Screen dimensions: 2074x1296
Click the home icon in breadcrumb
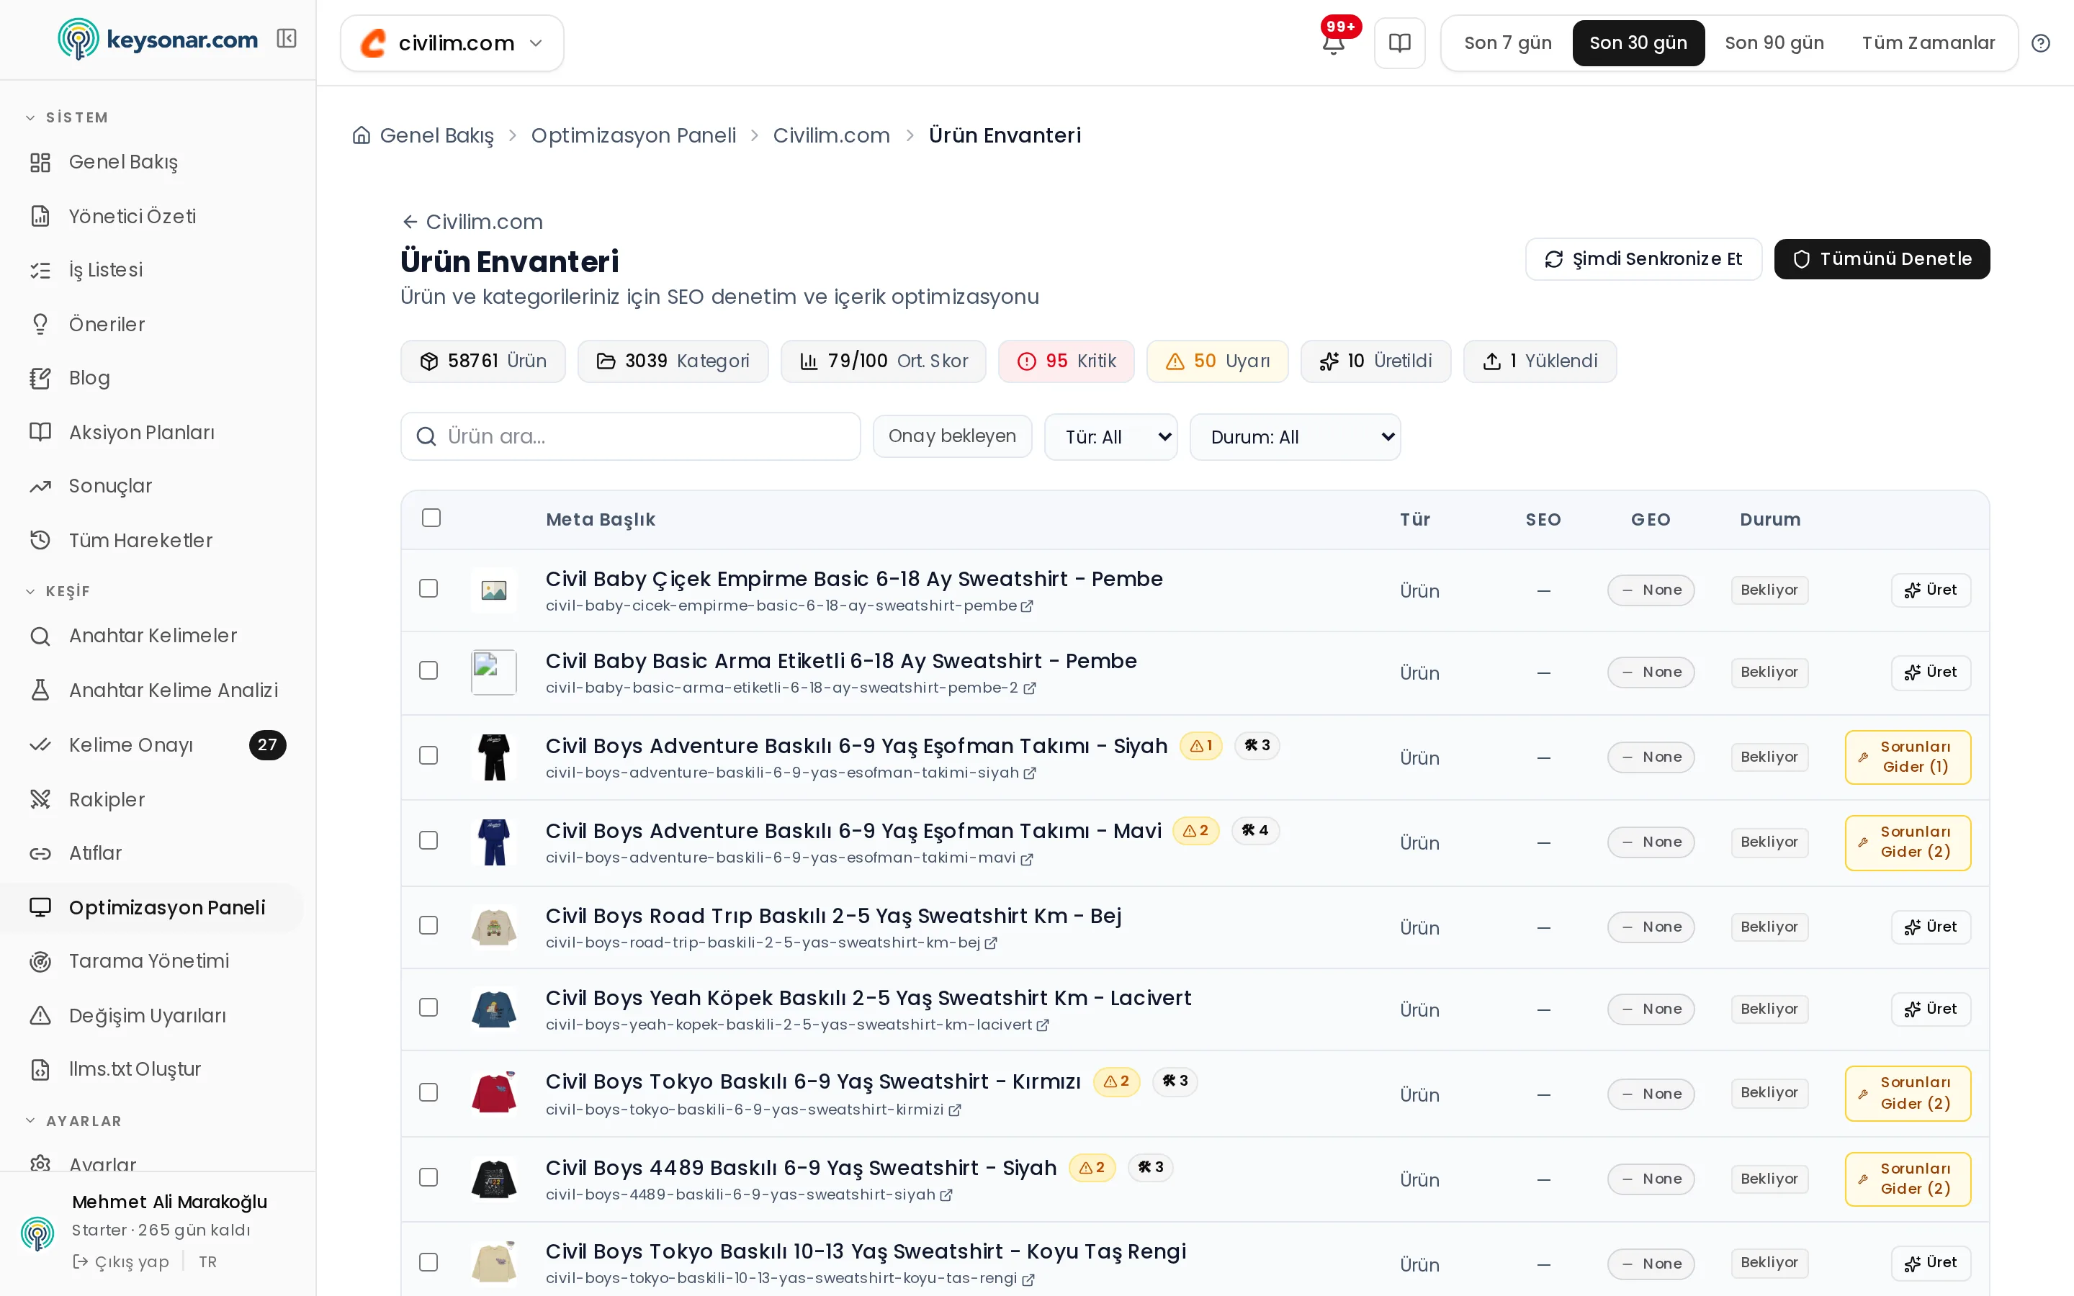362,135
